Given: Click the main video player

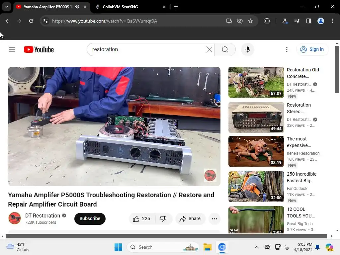Looking at the screenshot, I should (x=114, y=126).
